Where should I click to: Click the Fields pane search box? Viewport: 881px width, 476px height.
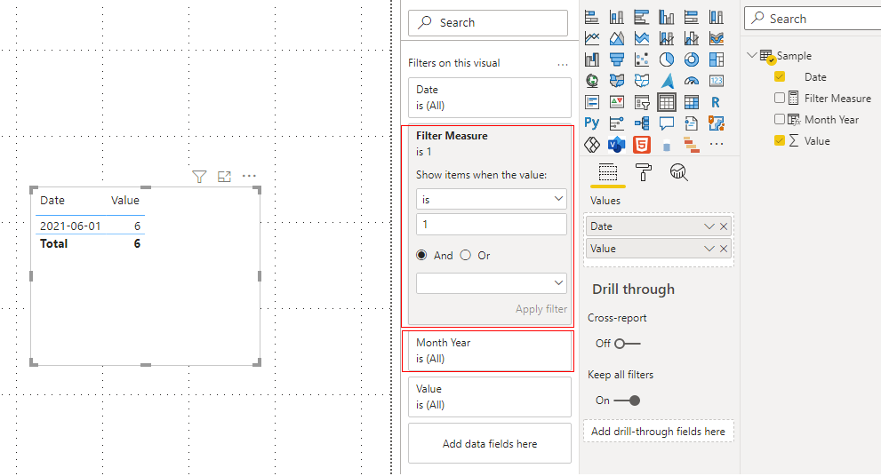[813, 19]
